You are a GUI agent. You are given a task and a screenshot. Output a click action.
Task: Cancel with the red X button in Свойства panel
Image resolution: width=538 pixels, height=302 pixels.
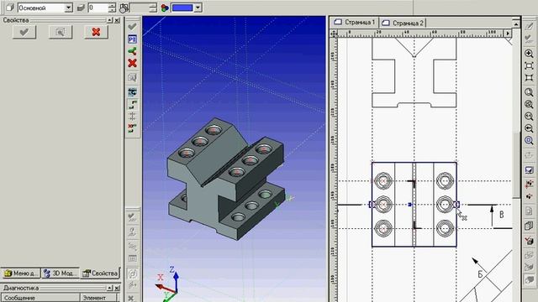pyautogui.click(x=96, y=32)
